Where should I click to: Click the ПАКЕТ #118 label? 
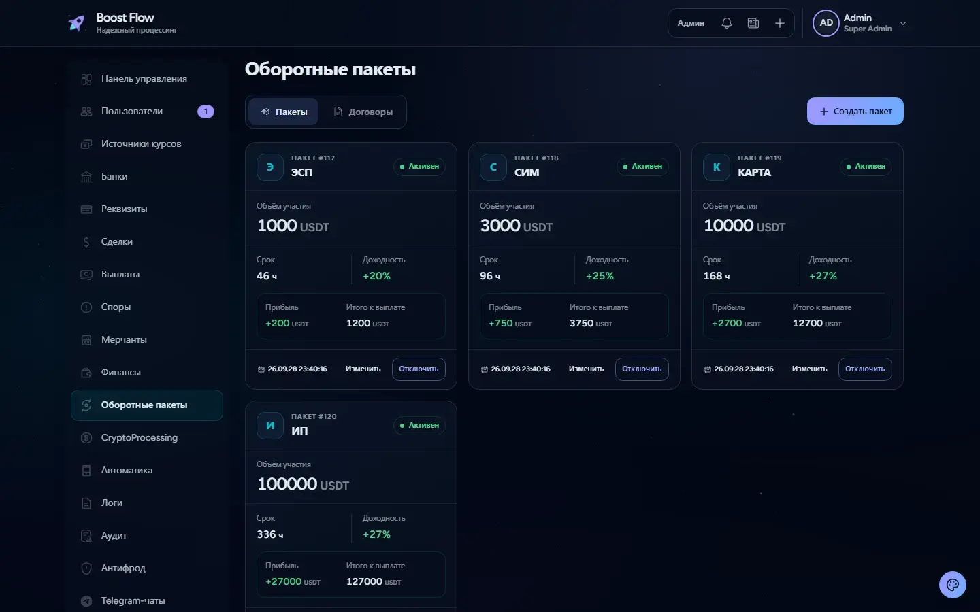[536, 158]
